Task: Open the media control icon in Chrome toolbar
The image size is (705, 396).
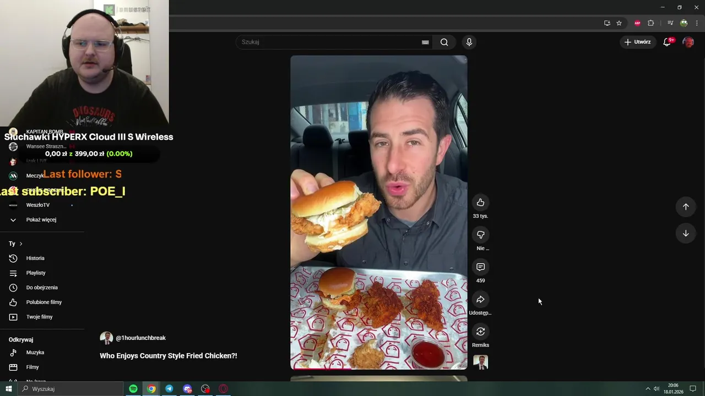Action: 670,23
